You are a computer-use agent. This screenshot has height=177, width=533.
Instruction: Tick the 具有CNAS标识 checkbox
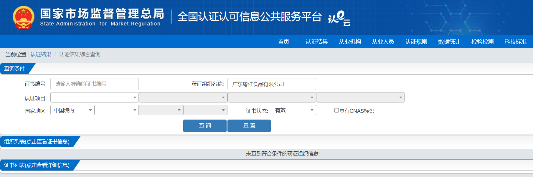tap(336, 110)
